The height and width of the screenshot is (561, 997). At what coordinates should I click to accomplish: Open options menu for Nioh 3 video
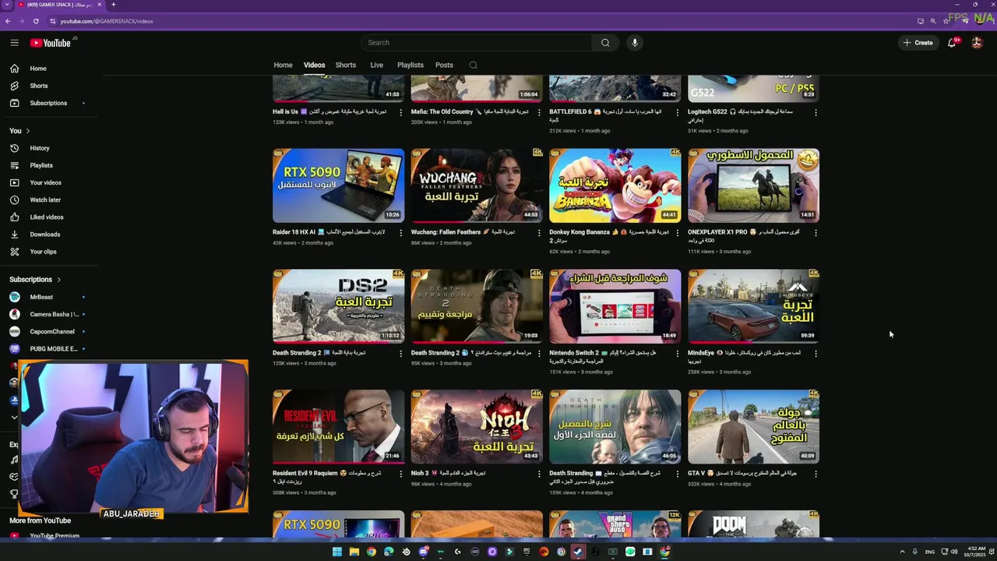539,474
